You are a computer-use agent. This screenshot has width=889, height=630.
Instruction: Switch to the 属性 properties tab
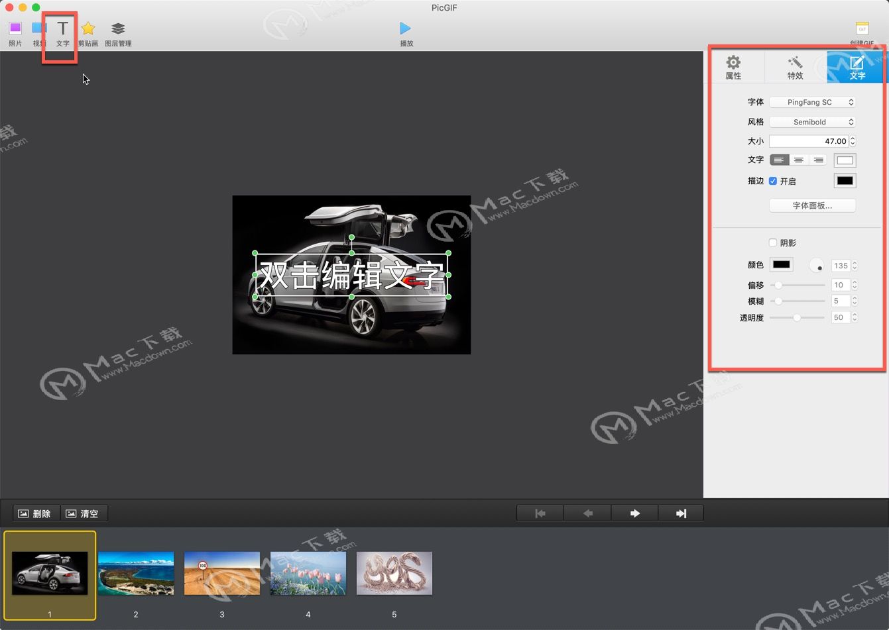[x=733, y=67]
